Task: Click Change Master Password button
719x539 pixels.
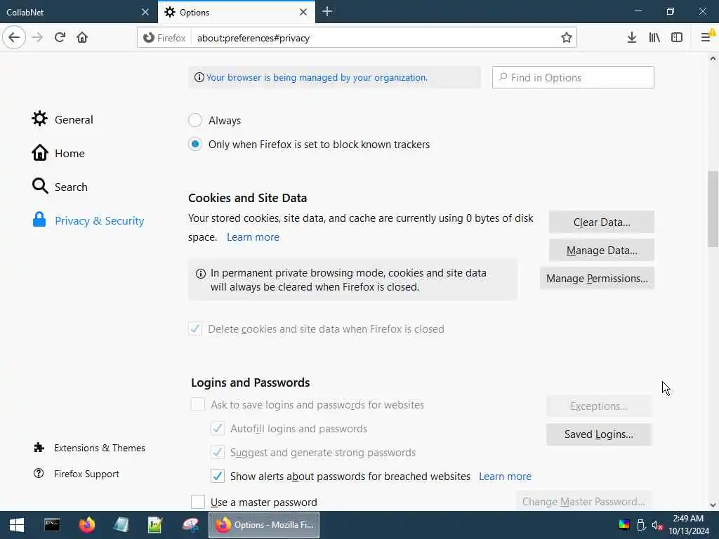Action: pos(583,501)
